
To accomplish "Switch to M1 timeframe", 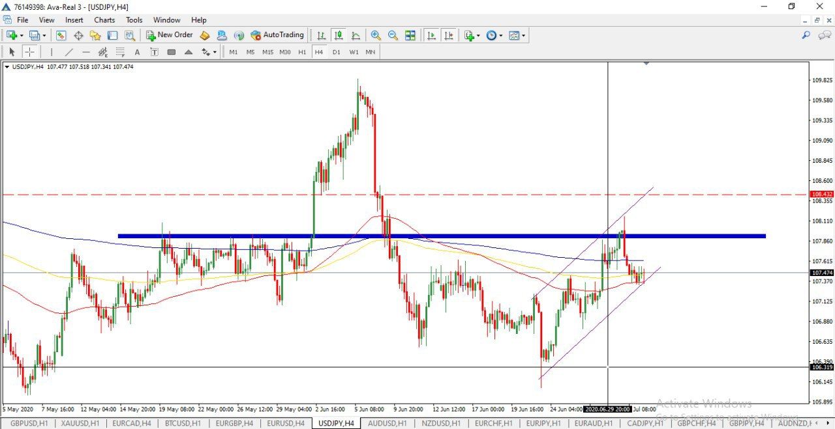I will 233,52.
